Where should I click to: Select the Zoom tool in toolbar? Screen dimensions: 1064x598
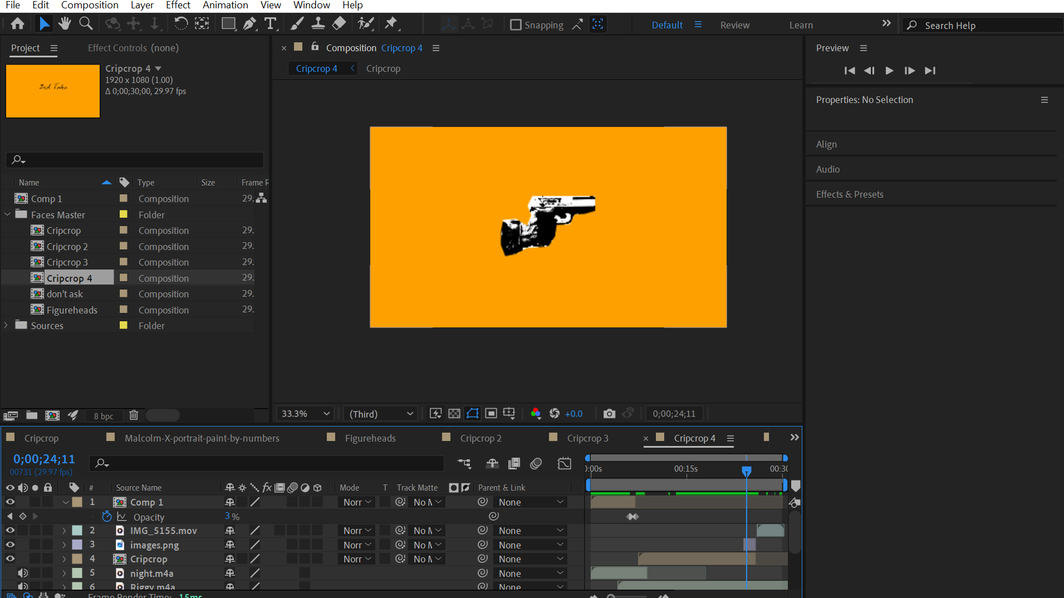point(86,23)
